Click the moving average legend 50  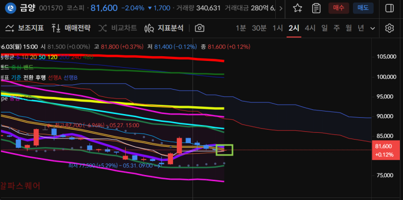click(42, 57)
